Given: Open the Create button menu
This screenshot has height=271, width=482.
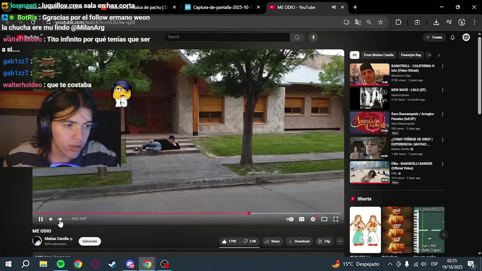Looking at the screenshot, I should click(x=434, y=37).
